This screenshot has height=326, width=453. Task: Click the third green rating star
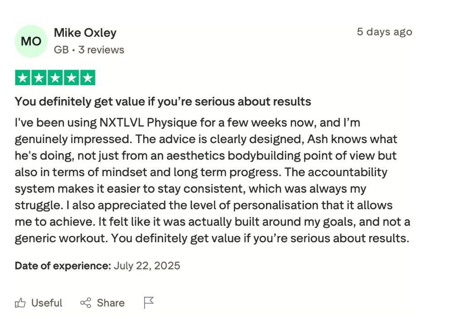tap(55, 78)
